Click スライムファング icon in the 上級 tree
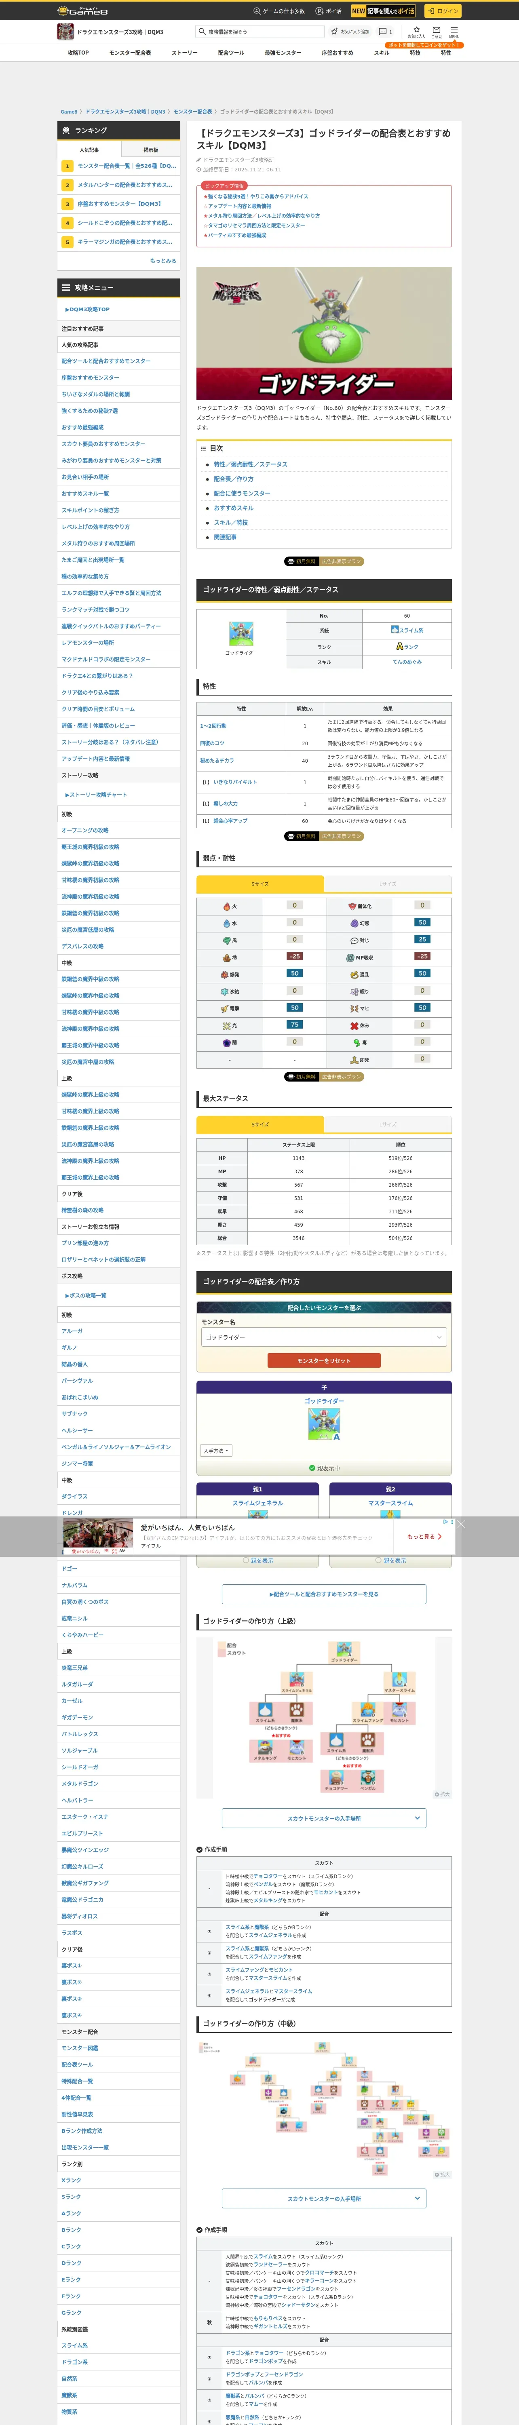 point(368,1710)
